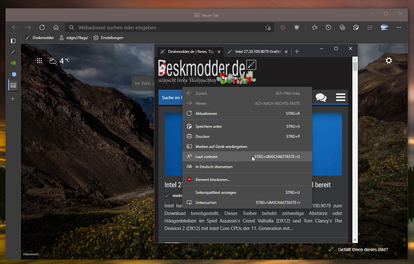The width and height of the screenshot is (414, 264).
Task: Open the red timer extension icon
Action: [283, 27]
